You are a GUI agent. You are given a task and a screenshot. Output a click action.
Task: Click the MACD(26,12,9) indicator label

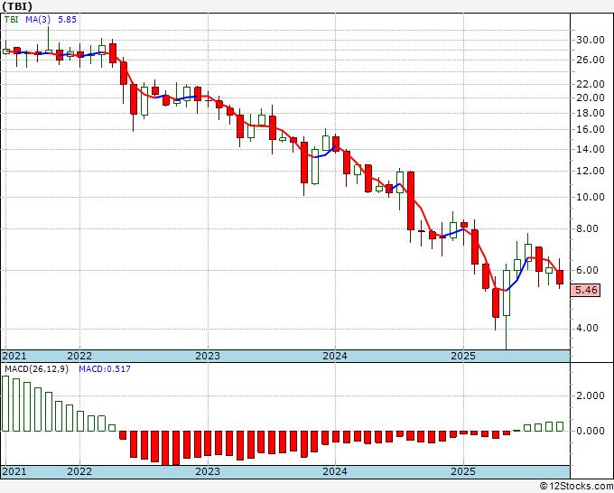click(x=36, y=369)
